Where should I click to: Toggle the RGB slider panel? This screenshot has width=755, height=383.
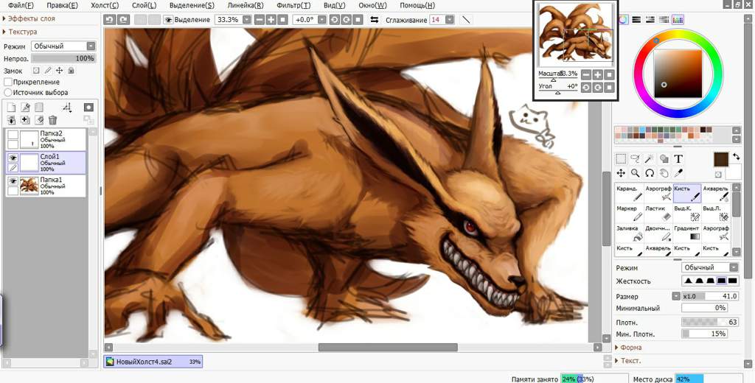pos(636,20)
